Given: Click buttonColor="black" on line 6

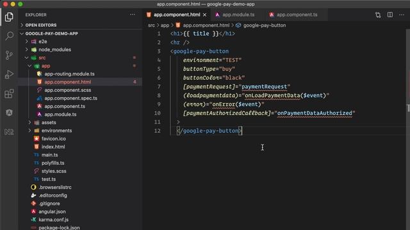Looking at the screenshot, I should tap(214, 78).
